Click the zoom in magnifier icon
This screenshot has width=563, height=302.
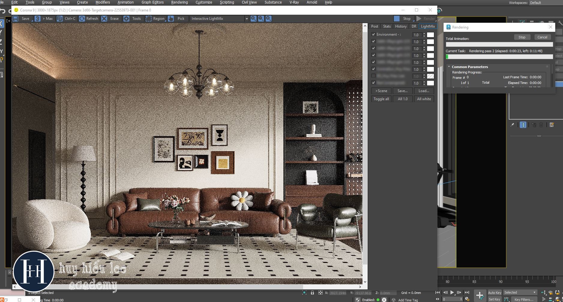click(x=254, y=19)
